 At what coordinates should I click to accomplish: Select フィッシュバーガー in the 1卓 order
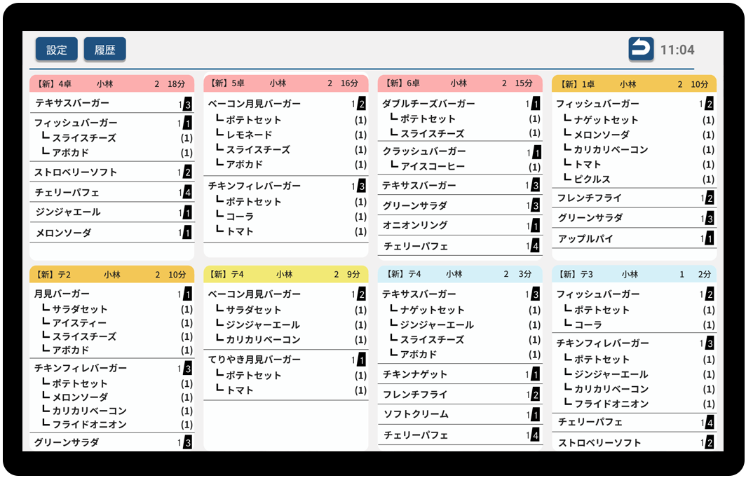635,104
